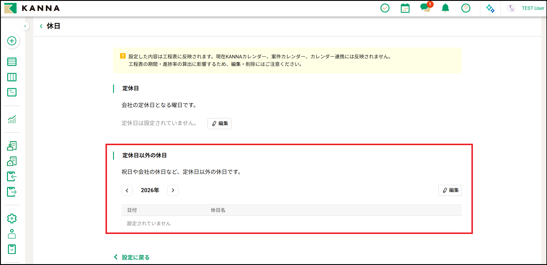Click the 定休日 section heading

[131, 88]
